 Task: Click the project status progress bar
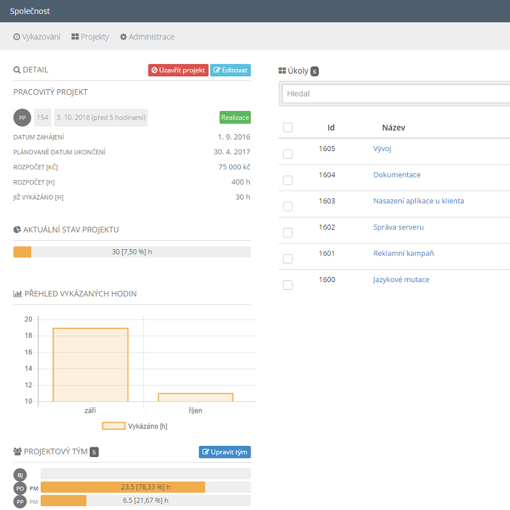pyautogui.click(x=132, y=252)
